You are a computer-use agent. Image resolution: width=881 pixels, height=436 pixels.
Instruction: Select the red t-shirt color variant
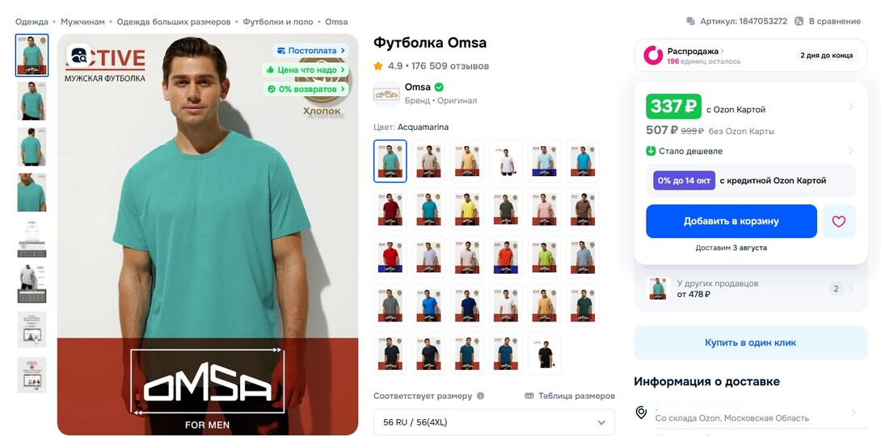[390, 258]
